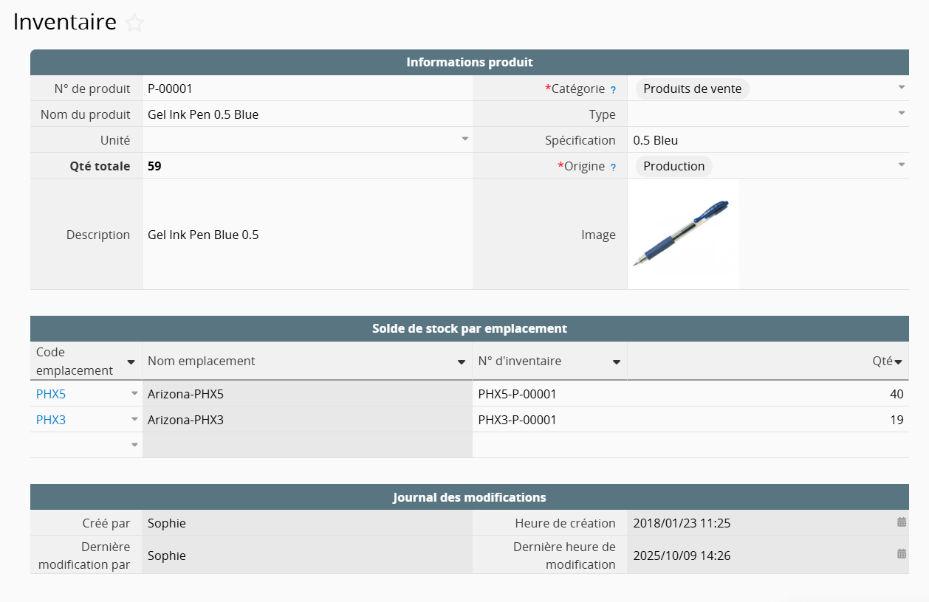Open the PHX3 location link

point(51,420)
